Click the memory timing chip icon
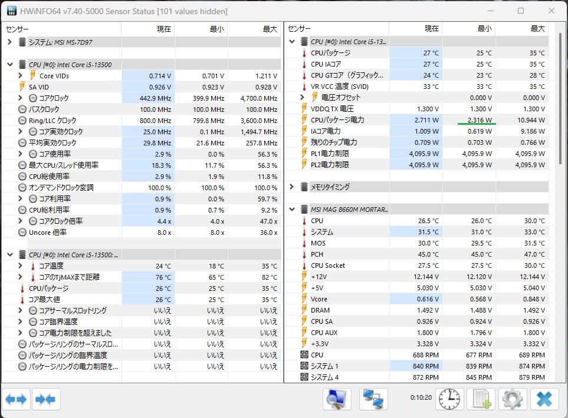 [305, 187]
